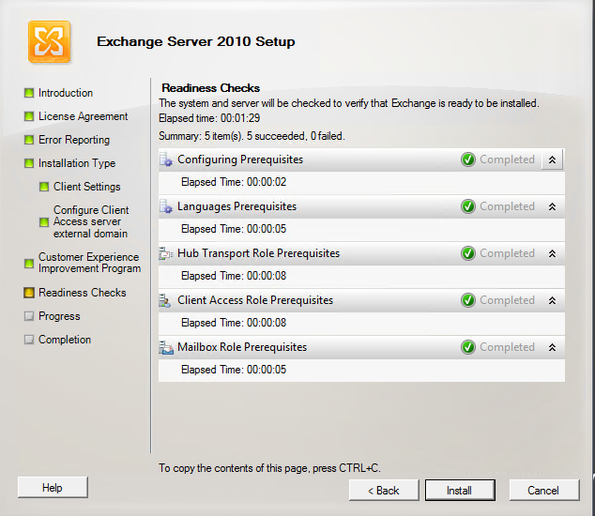Click green step marker beside License Agreement
595x516 pixels.
29,116
